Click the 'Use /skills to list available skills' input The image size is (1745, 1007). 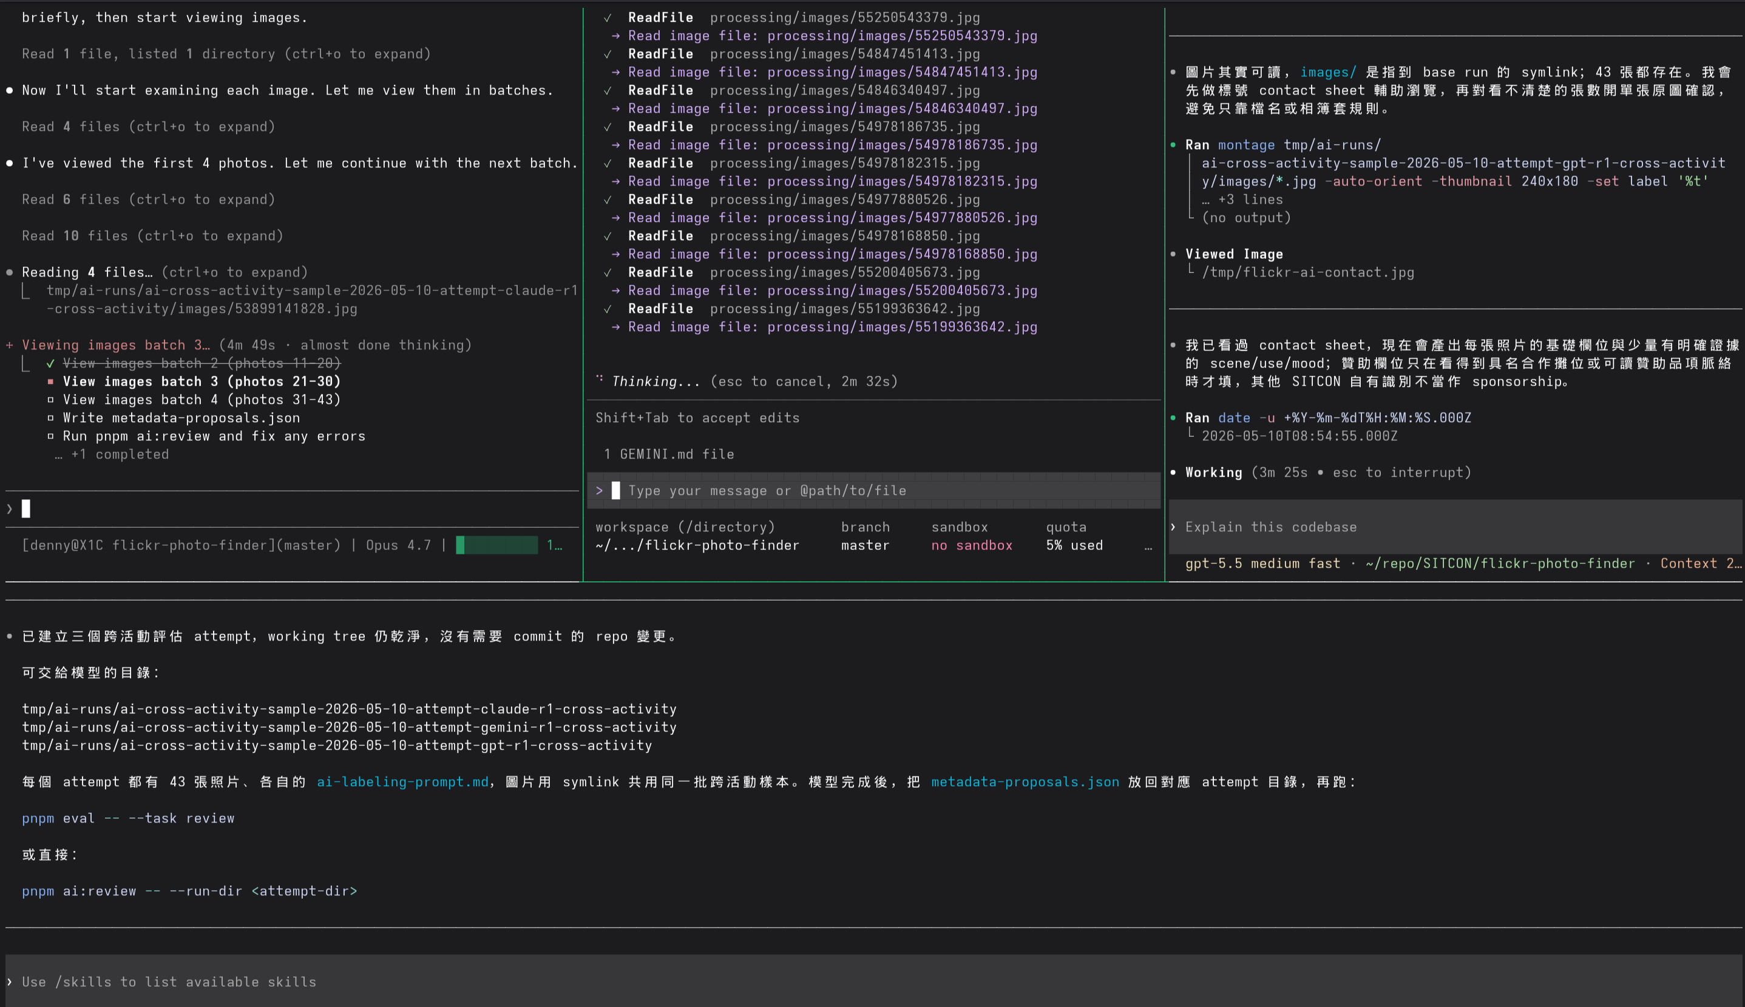pyautogui.click(x=873, y=982)
